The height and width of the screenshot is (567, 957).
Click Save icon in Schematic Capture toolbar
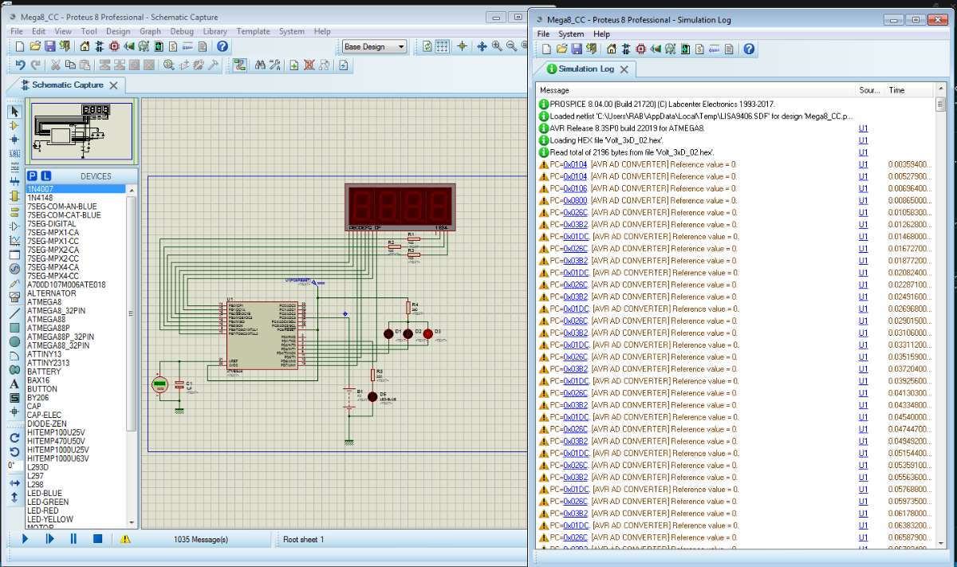pos(49,46)
